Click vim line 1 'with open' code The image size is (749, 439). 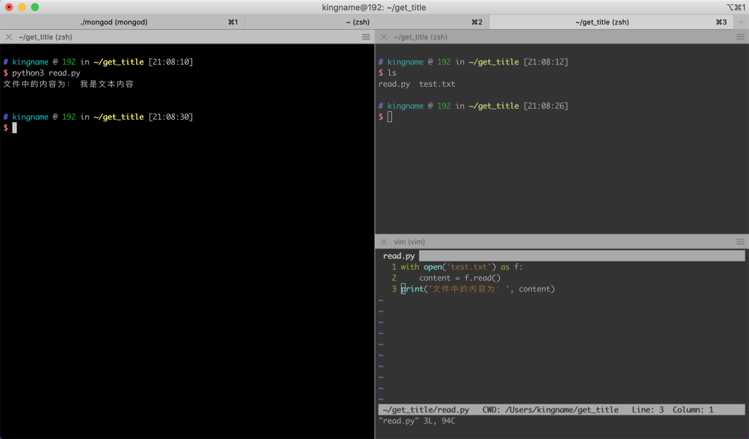461,267
